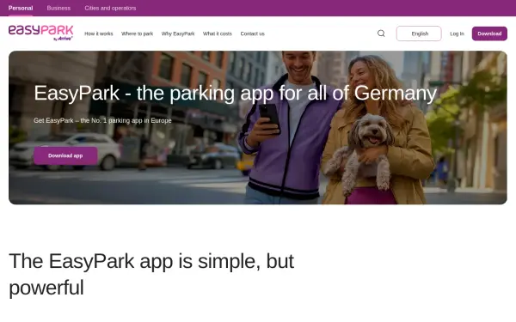Click the hero headline about Germany
The width and height of the screenshot is (516, 322).
[236, 93]
